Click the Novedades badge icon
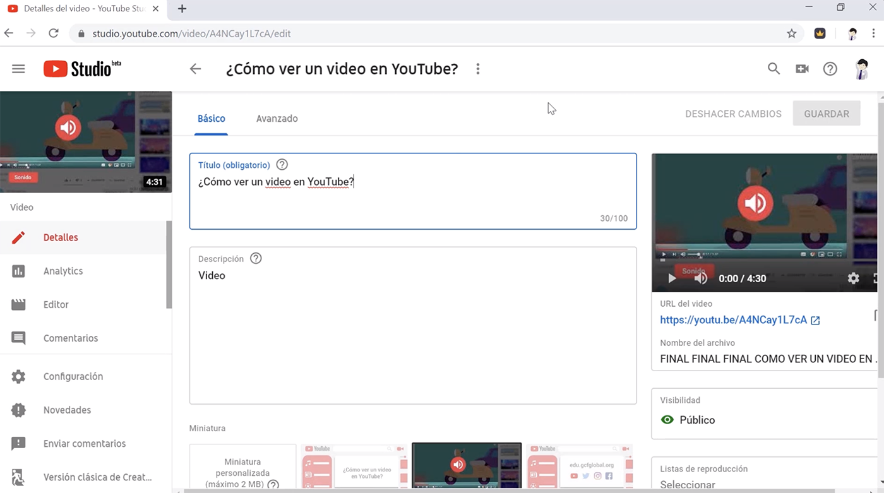The width and height of the screenshot is (884, 493). [18, 410]
